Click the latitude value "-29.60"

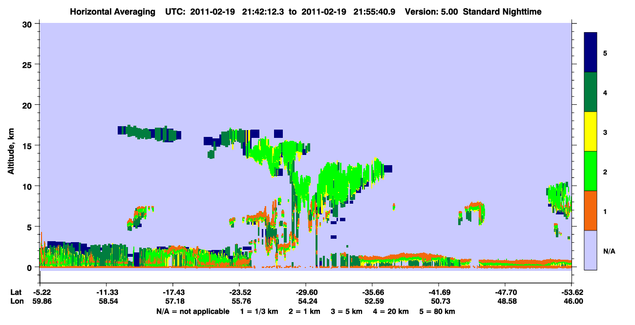coord(305,292)
